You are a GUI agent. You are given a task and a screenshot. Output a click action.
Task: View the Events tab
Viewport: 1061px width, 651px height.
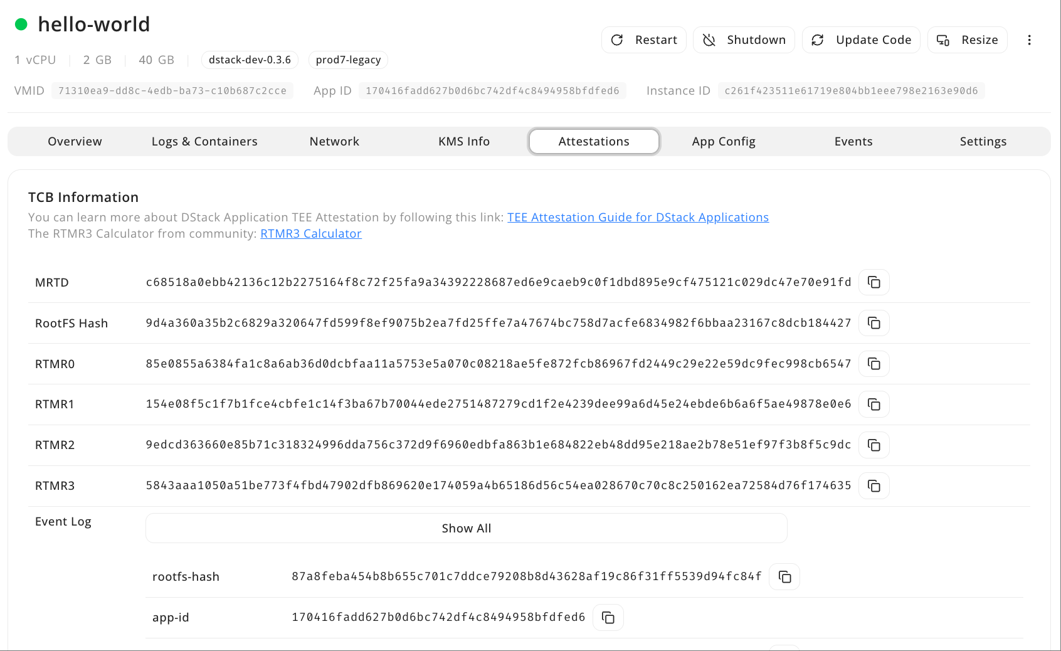pos(853,141)
